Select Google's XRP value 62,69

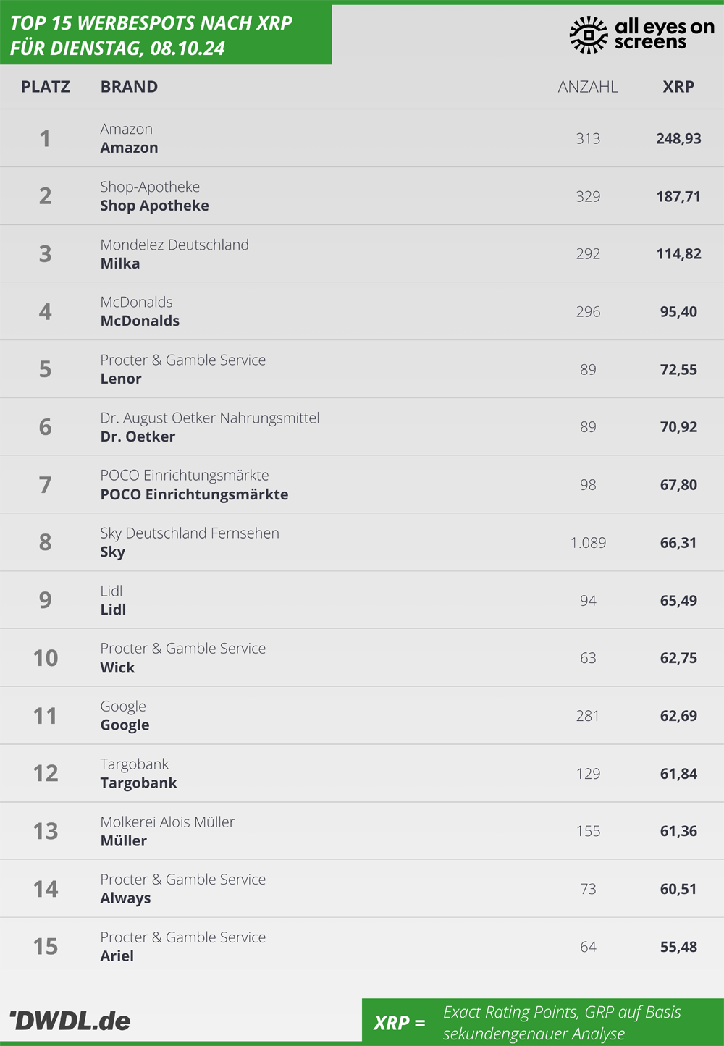pyautogui.click(x=678, y=716)
